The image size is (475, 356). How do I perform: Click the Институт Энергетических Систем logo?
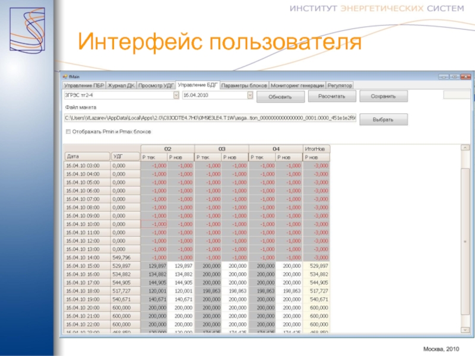(27, 30)
